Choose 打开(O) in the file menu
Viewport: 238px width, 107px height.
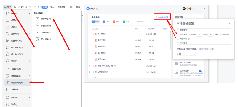17,20
